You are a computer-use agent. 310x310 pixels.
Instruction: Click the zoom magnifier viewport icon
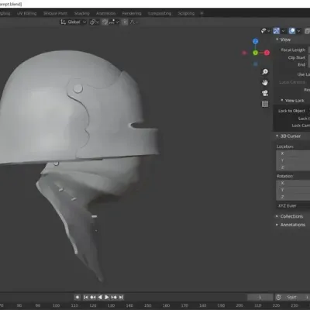click(x=265, y=72)
